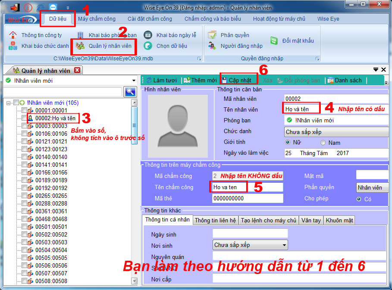This screenshot has height=290, width=392.
Task: Open Khai báo chức danh
Action: (x=38, y=46)
